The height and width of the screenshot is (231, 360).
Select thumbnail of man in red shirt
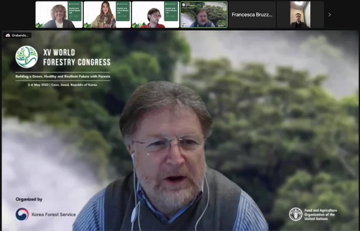click(x=156, y=15)
